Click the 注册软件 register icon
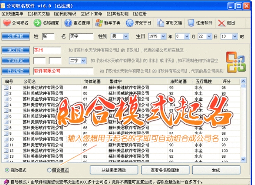255x185 pixels. (x=191, y=23)
